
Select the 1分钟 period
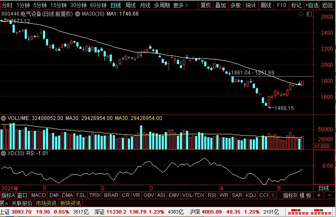pos(23,5)
